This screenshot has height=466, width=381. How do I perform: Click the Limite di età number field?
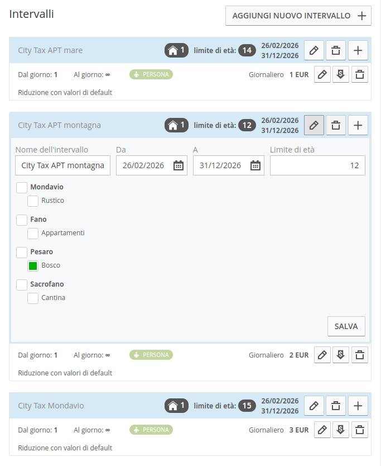pos(317,165)
